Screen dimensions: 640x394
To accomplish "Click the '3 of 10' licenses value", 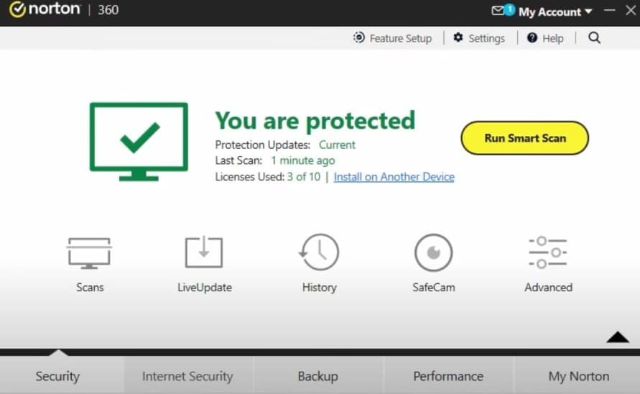I will (x=304, y=177).
